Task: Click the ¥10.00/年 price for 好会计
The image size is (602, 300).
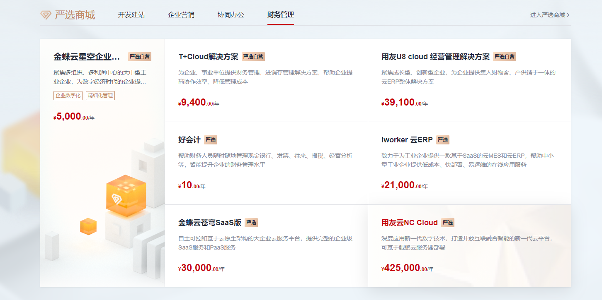Action: coord(192,185)
